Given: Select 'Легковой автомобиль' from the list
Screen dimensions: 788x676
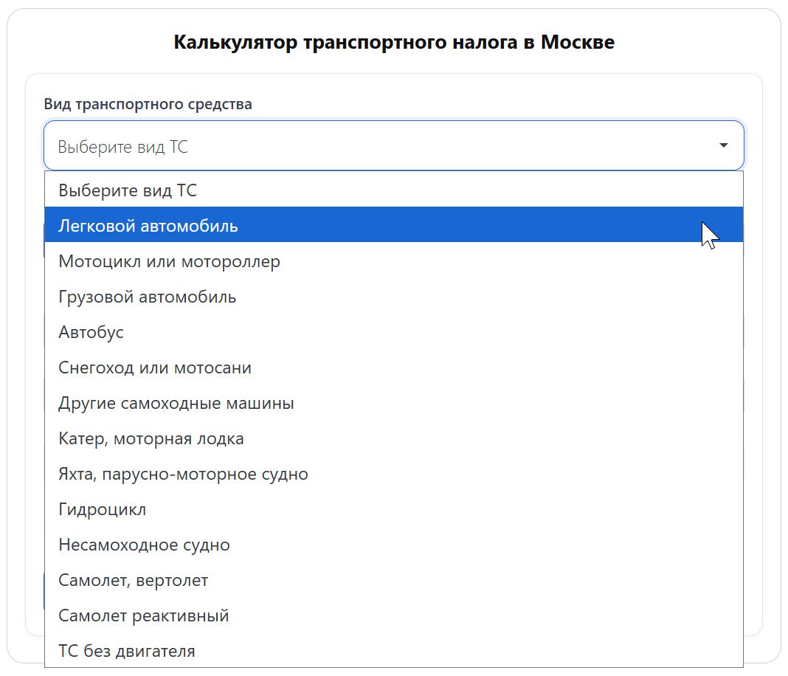Looking at the screenshot, I should (x=148, y=226).
